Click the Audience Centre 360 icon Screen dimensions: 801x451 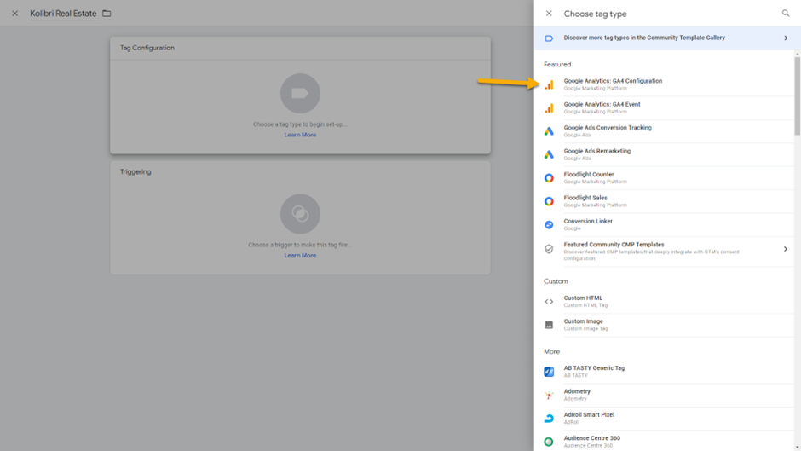coord(549,442)
